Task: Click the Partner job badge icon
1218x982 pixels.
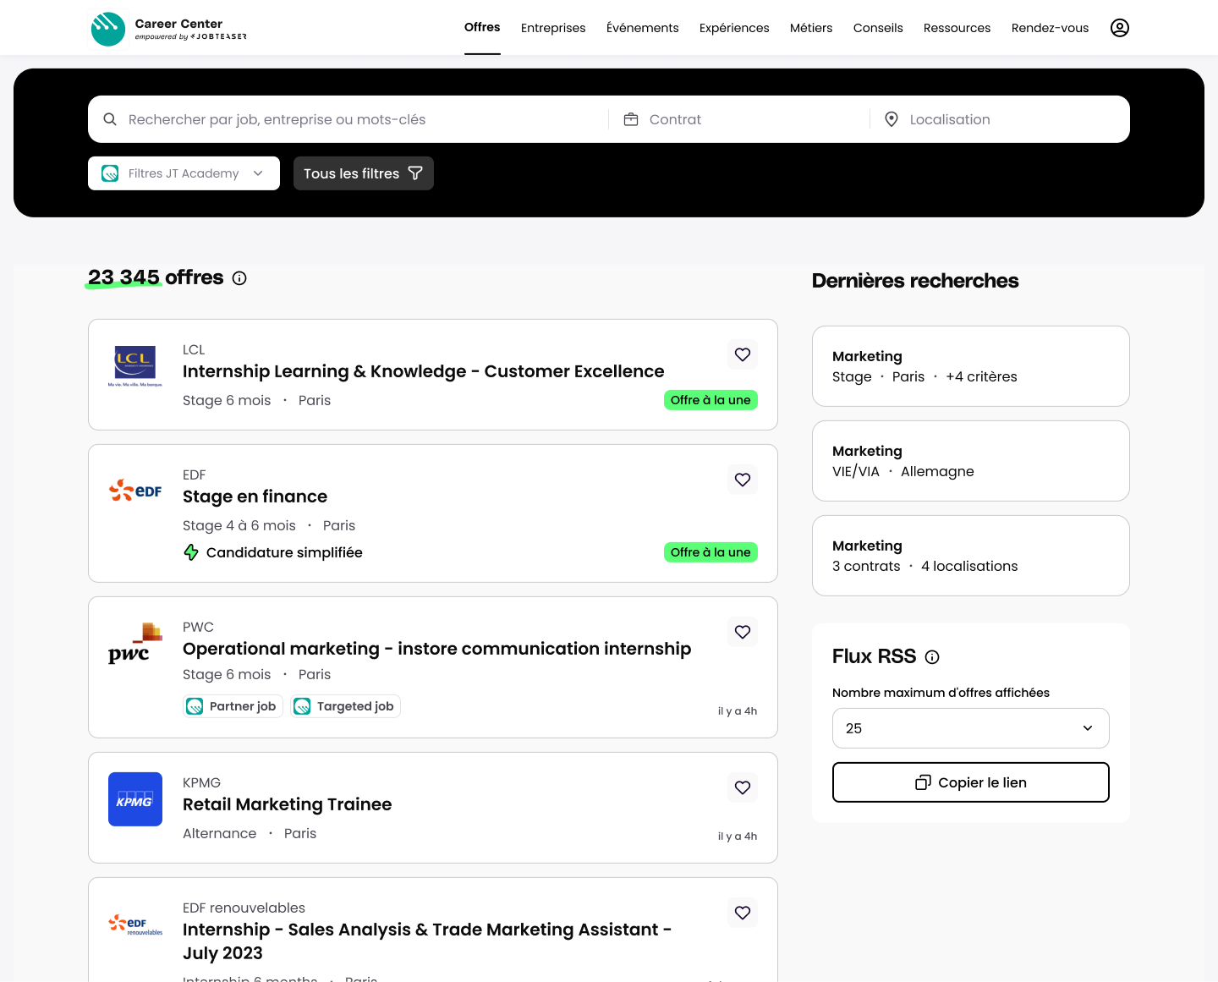Action: [195, 706]
